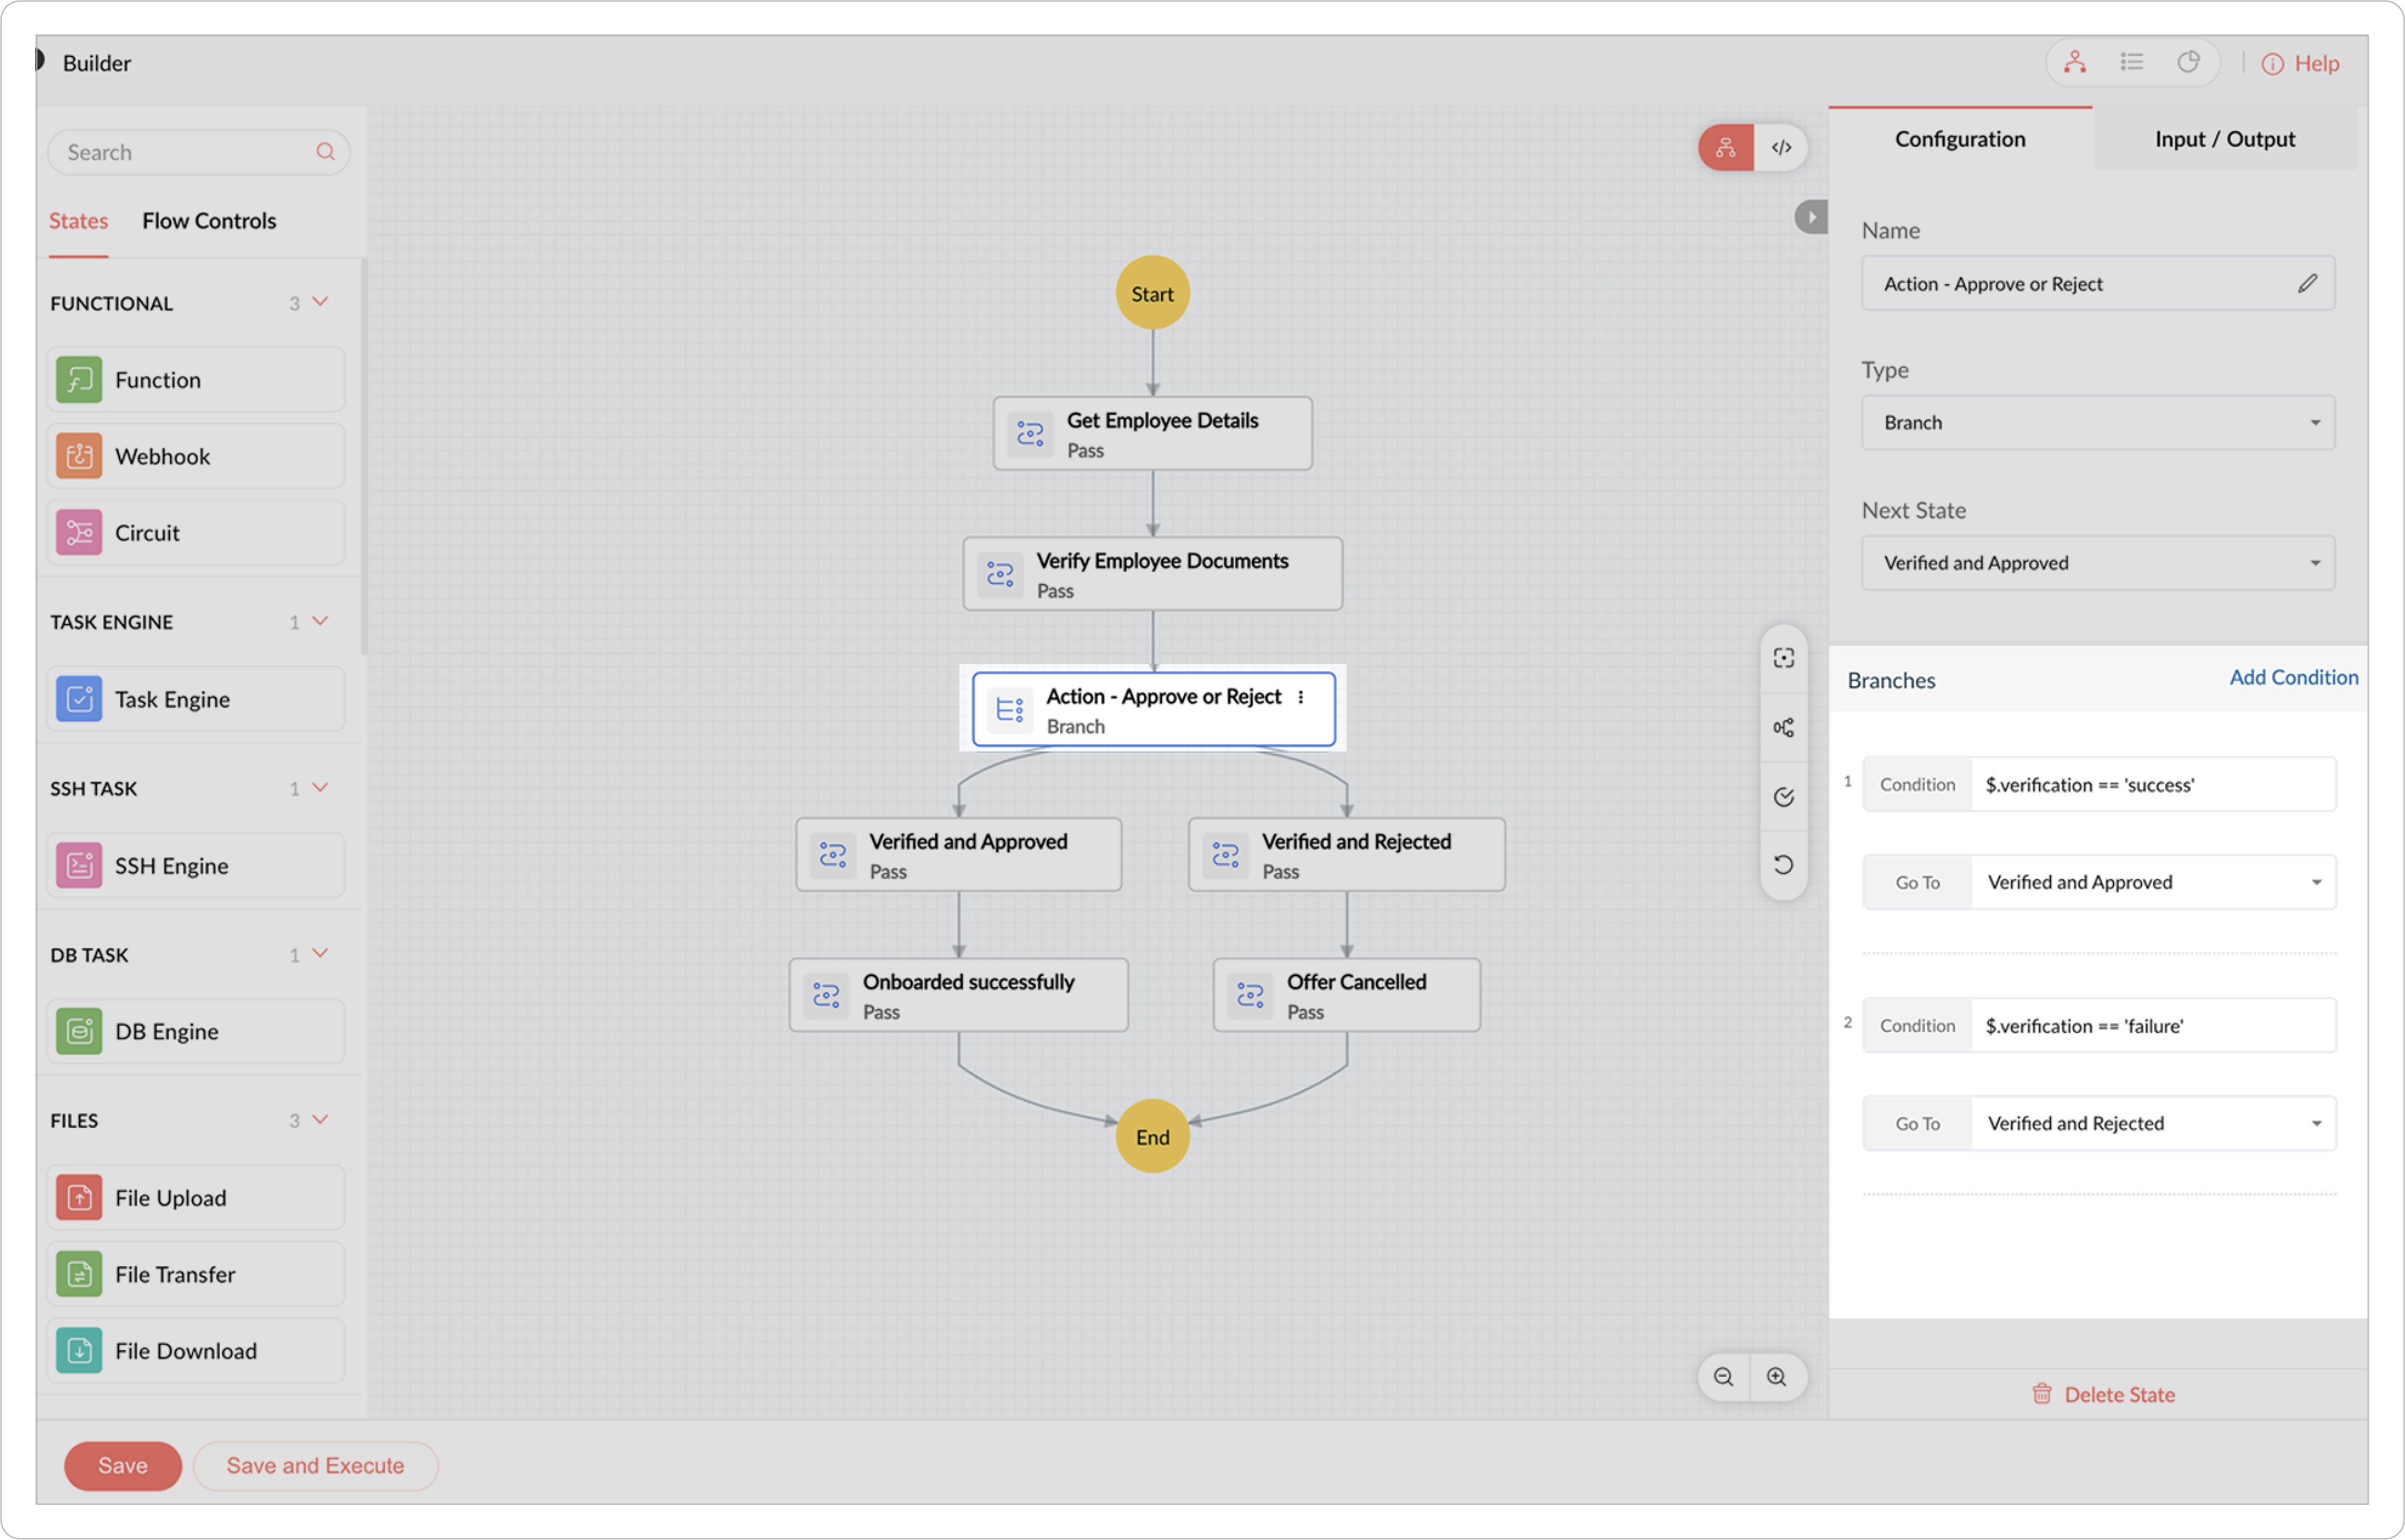This screenshot has width=2405, height=1540.
Task: Switch to the Flow Controls tab
Action: coord(209,221)
